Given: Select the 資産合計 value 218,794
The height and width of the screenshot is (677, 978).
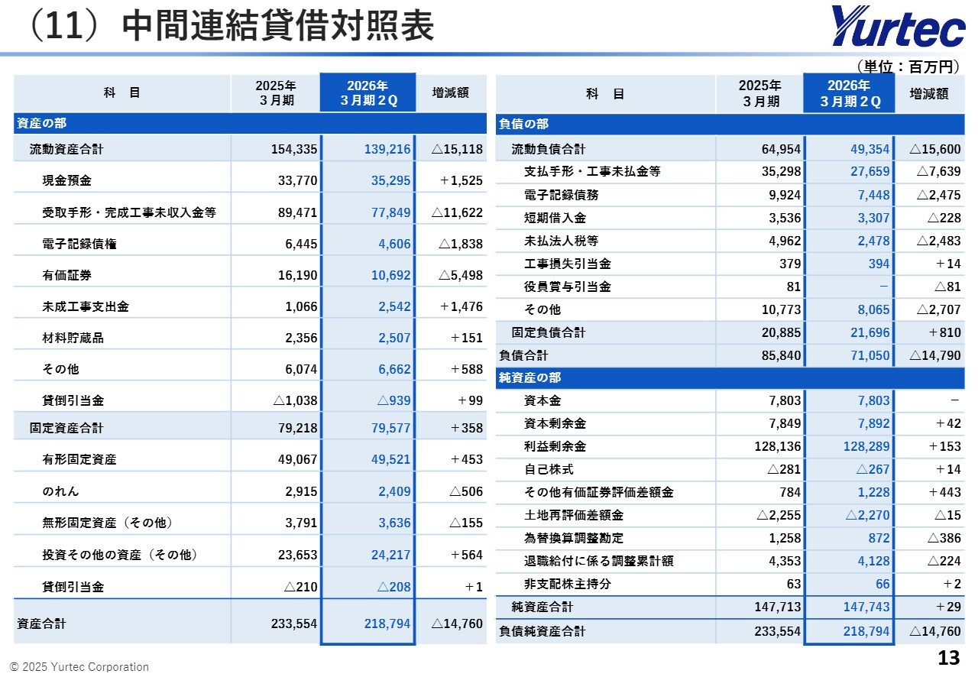Looking at the screenshot, I should pos(387,624).
